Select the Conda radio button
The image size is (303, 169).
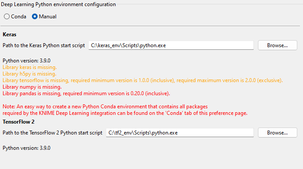pos(7,17)
